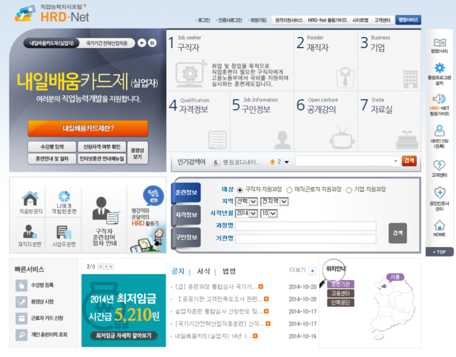The height and width of the screenshot is (357, 456).
Task: Click the 재직자훈련 icon
Action: click(30, 232)
